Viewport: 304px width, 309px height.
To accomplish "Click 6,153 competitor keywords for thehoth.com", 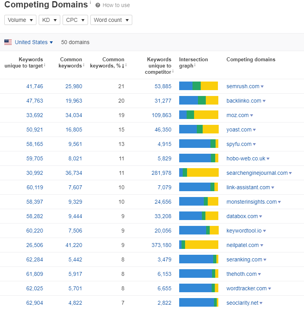I will (164, 274).
